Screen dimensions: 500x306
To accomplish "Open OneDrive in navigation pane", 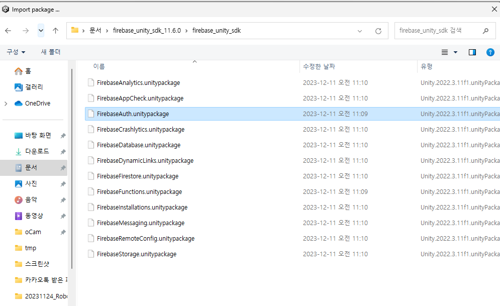I will [x=33, y=104].
